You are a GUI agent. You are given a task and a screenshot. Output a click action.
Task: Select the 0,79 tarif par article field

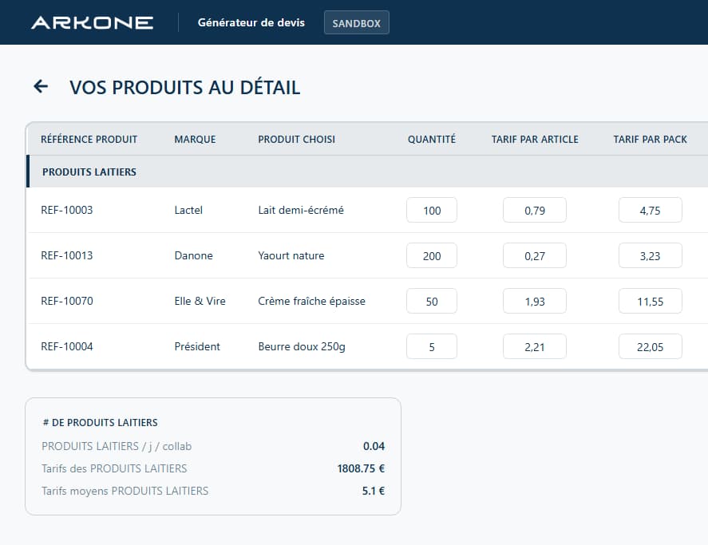point(535,210)
